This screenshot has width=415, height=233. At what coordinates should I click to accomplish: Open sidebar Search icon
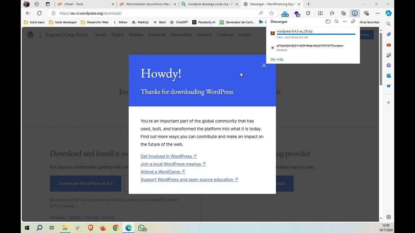point(388,24)
